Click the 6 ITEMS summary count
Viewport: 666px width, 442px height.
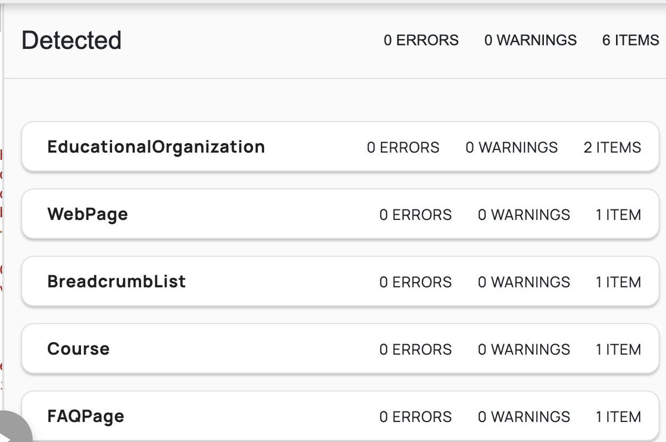[x=630, y=40]
